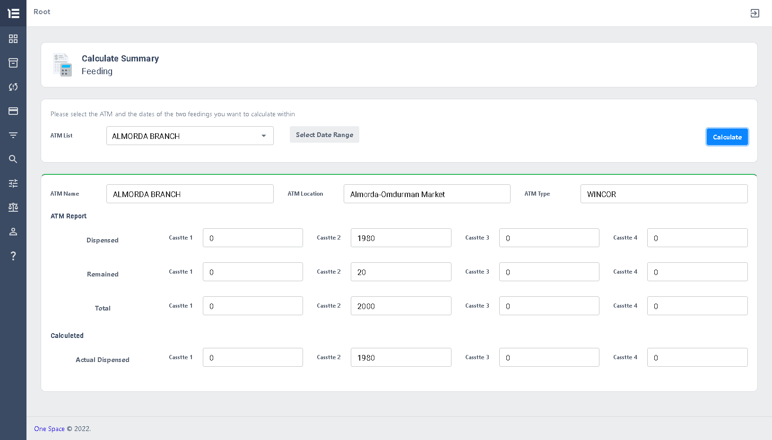Open the dashboard grid icon in sidebar
This screenshot has height=440, width=772.
13,39
